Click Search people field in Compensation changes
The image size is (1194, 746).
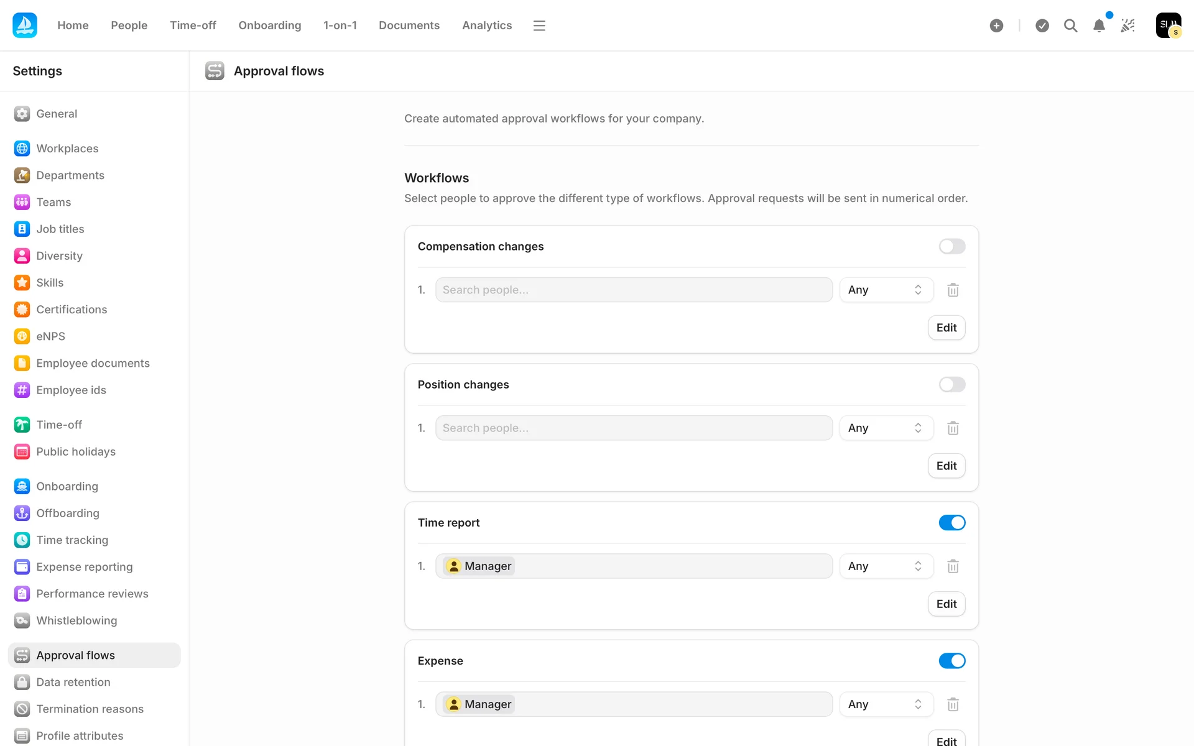coord(633,290)
